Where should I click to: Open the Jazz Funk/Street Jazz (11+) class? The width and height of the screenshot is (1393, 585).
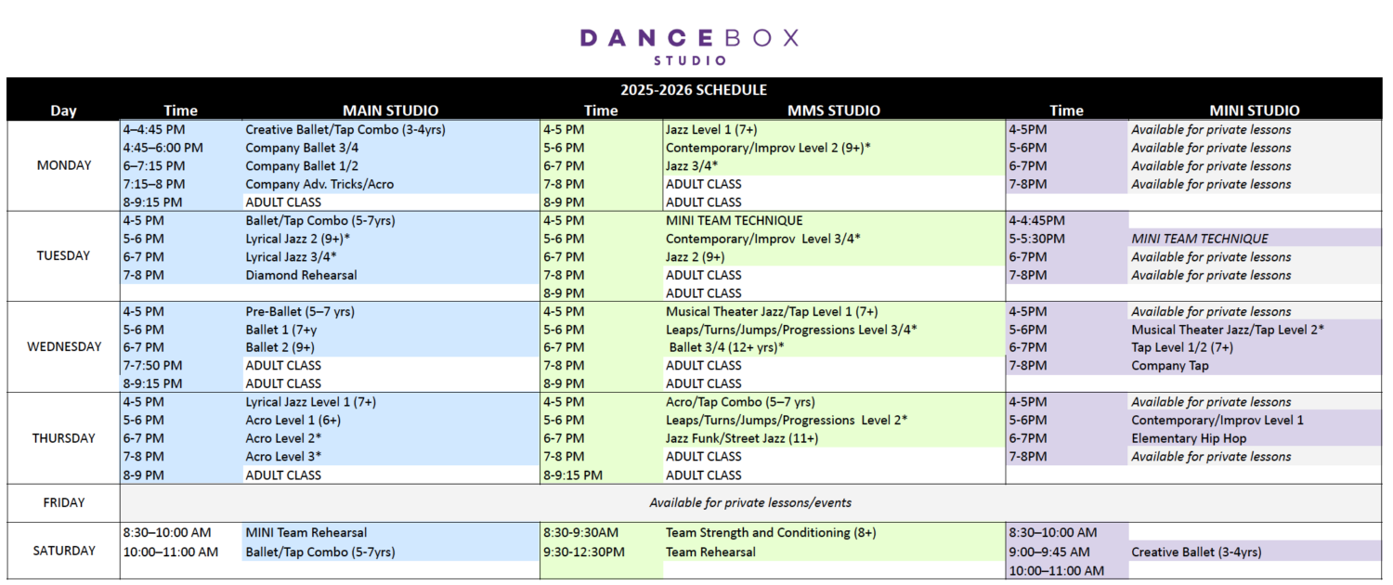pyautogui.click(x=742, y=438)
